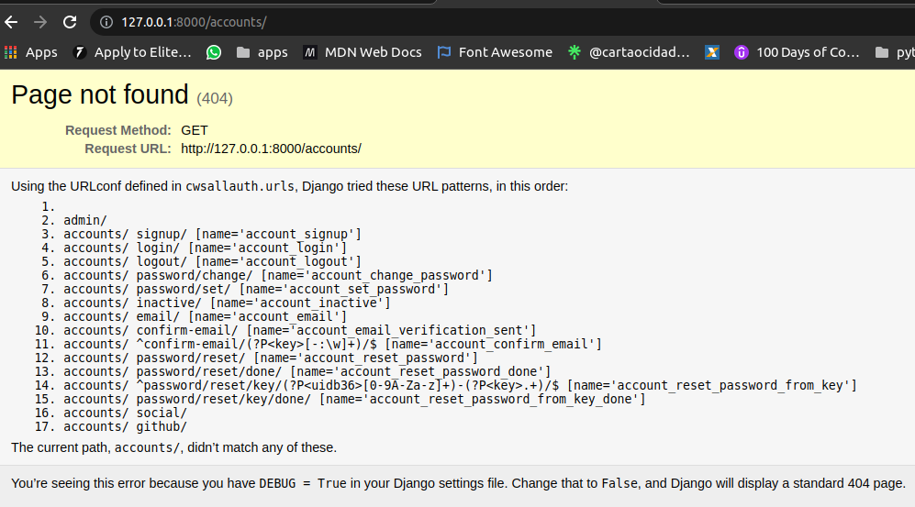The image size is (915, 507).
Task: Click the Page not found heading
Action: (100, 94)
